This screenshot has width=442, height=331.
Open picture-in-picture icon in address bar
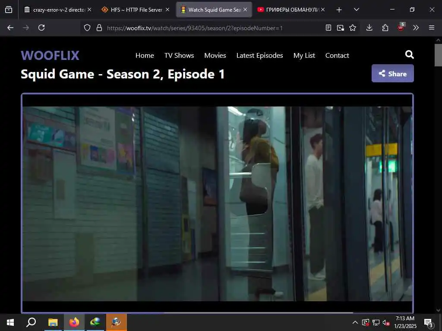[340, 28]
